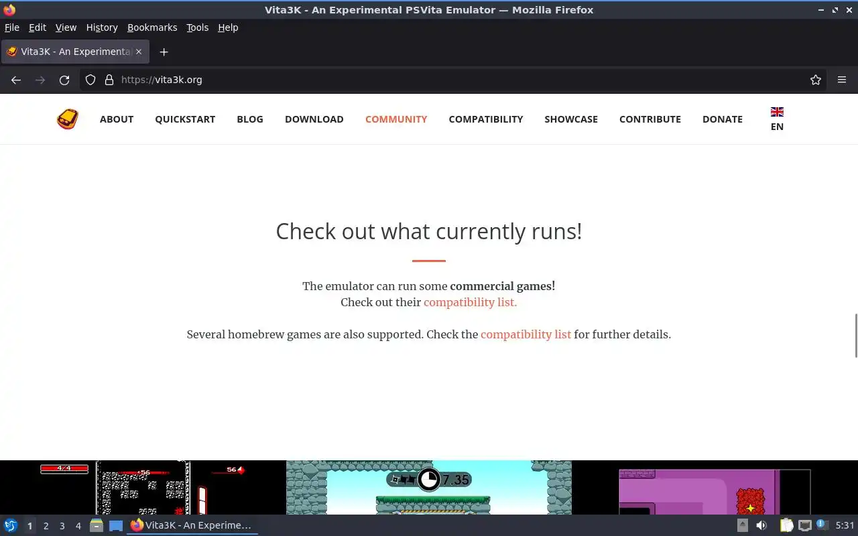Open the volume control tray icon
Image resolution: width=858 pixels, height=536 pixels.
[761, 526]
